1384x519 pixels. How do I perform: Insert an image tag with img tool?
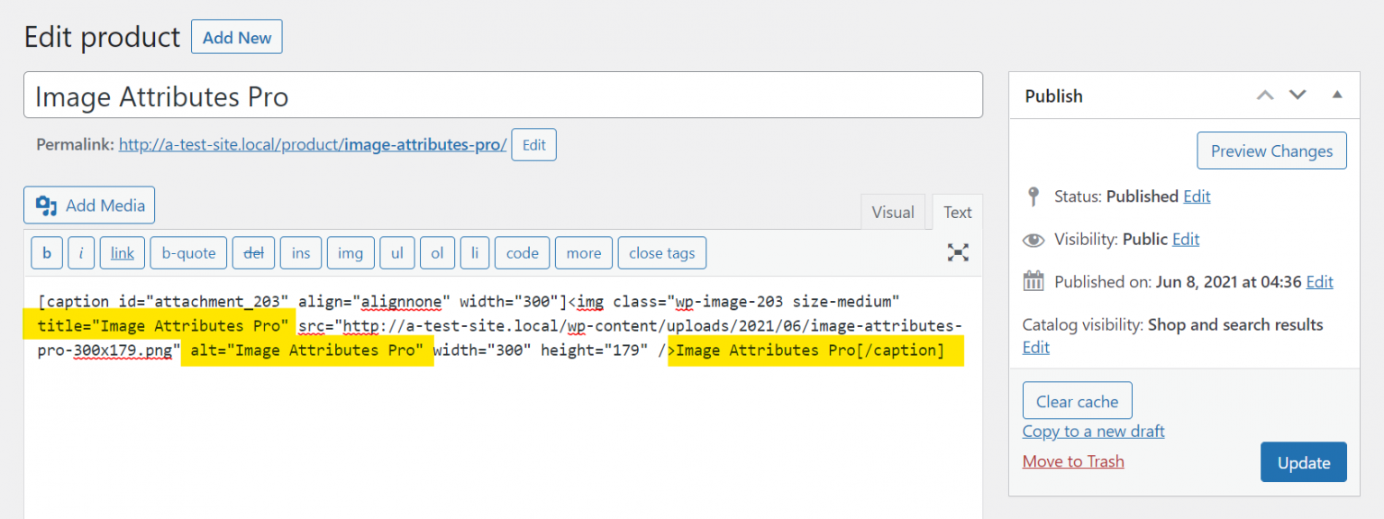coord(351,252)
